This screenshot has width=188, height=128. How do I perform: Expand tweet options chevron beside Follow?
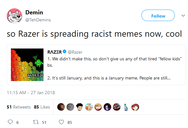point(183,16)
